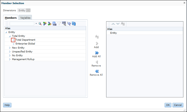Viewport: 187px width, 112px height.
Task: Select the Unspecified Entity member
Action: pos(22,51)
